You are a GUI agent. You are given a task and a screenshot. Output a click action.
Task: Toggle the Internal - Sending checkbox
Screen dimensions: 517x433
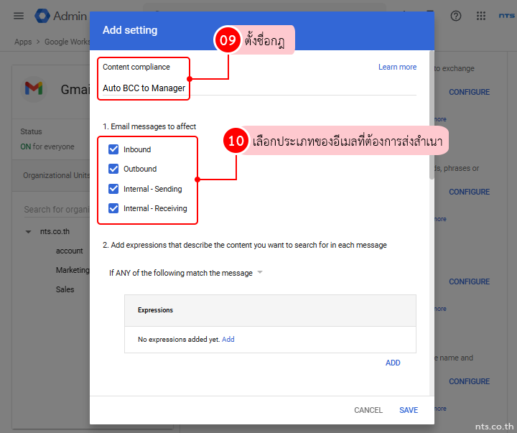click(x=113, y=189)
